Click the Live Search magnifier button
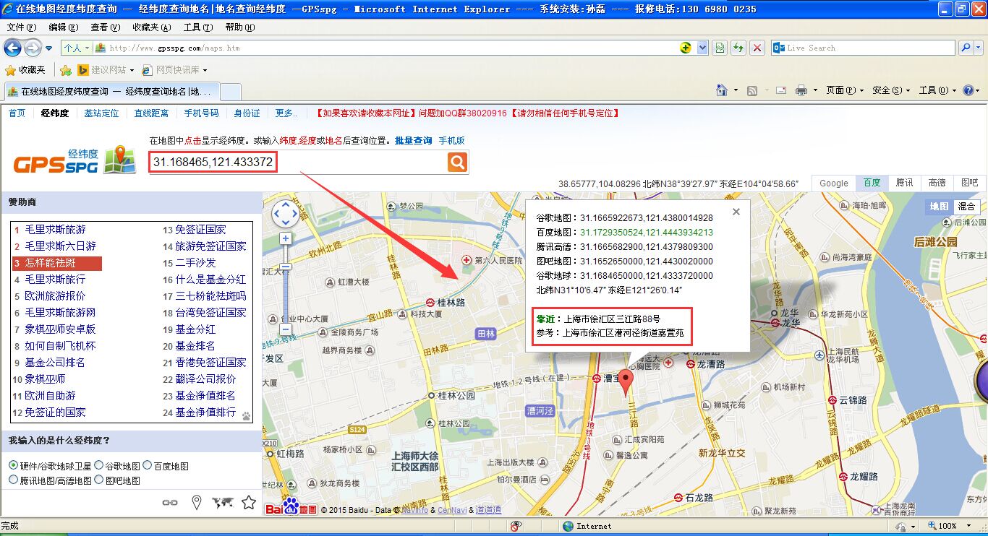This screenshot has width=988, height=536. (965, 48)
